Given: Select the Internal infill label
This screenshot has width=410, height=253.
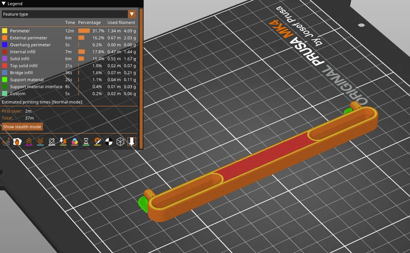Looking at the screenshot, I should point(23,52).
